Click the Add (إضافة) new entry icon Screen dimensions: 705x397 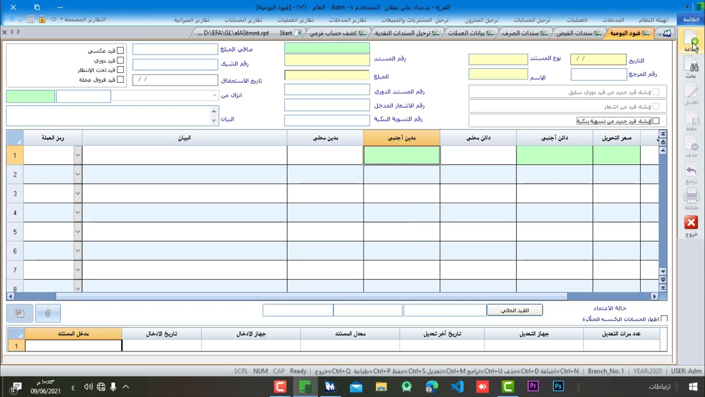coord(691,40)
